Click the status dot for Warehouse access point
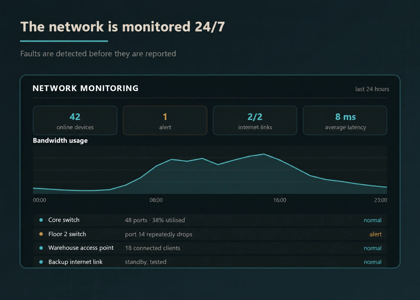The width and height of the screenshot is (420, 300). coord(41,248)
